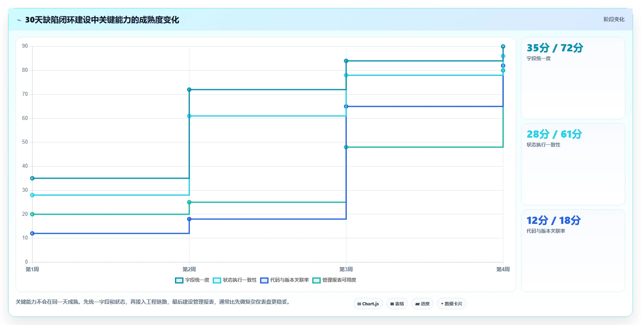Click the 35分 / 72分 value card heading
641x325 pixels.
[x=555, y=48]
